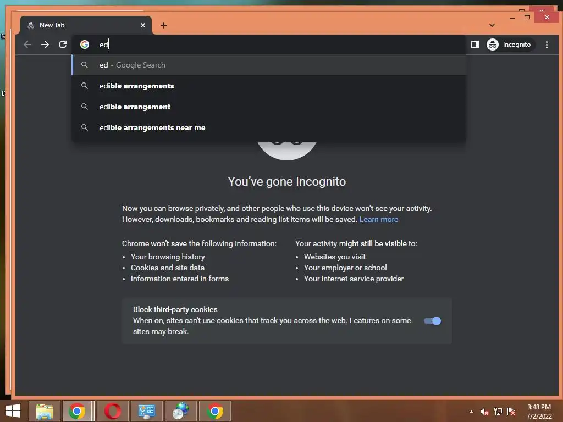Maximize the Chrome incognito window
The height and width of the screenshot is (422, 563).
[x=527, y=17]
